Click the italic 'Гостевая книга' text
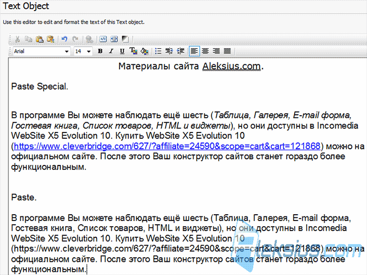This screenshot has width=367, height=275. (x=44, y=126)
